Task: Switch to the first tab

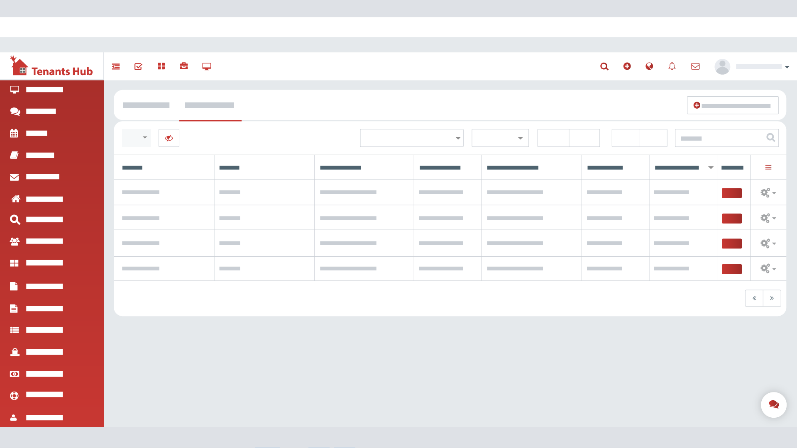Action: [x=146, y=105]
